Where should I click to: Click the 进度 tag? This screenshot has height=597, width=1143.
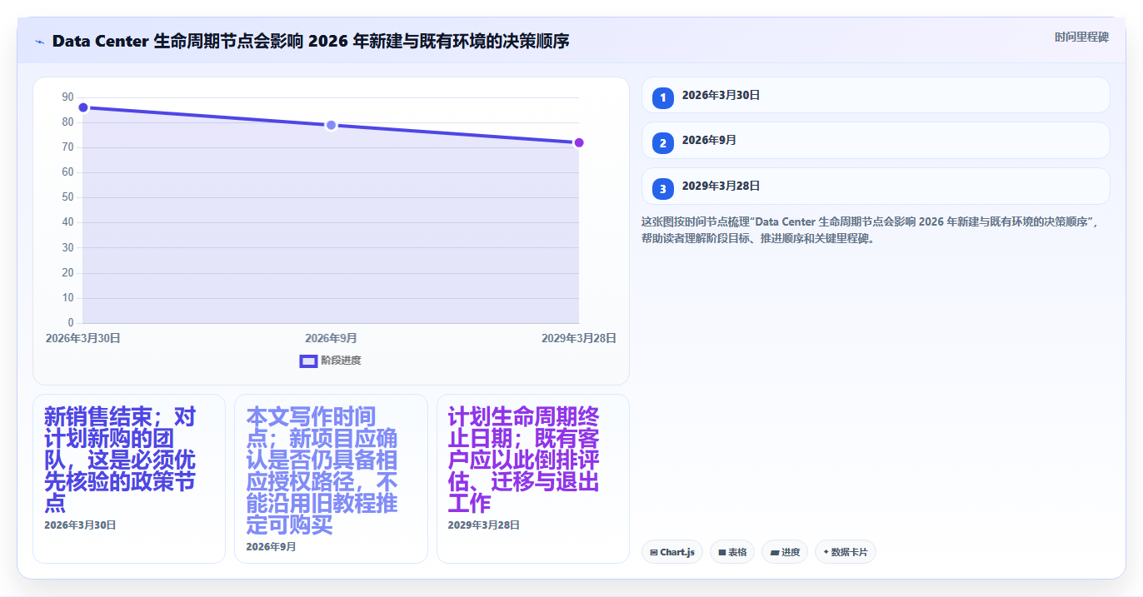click(785, 552)
